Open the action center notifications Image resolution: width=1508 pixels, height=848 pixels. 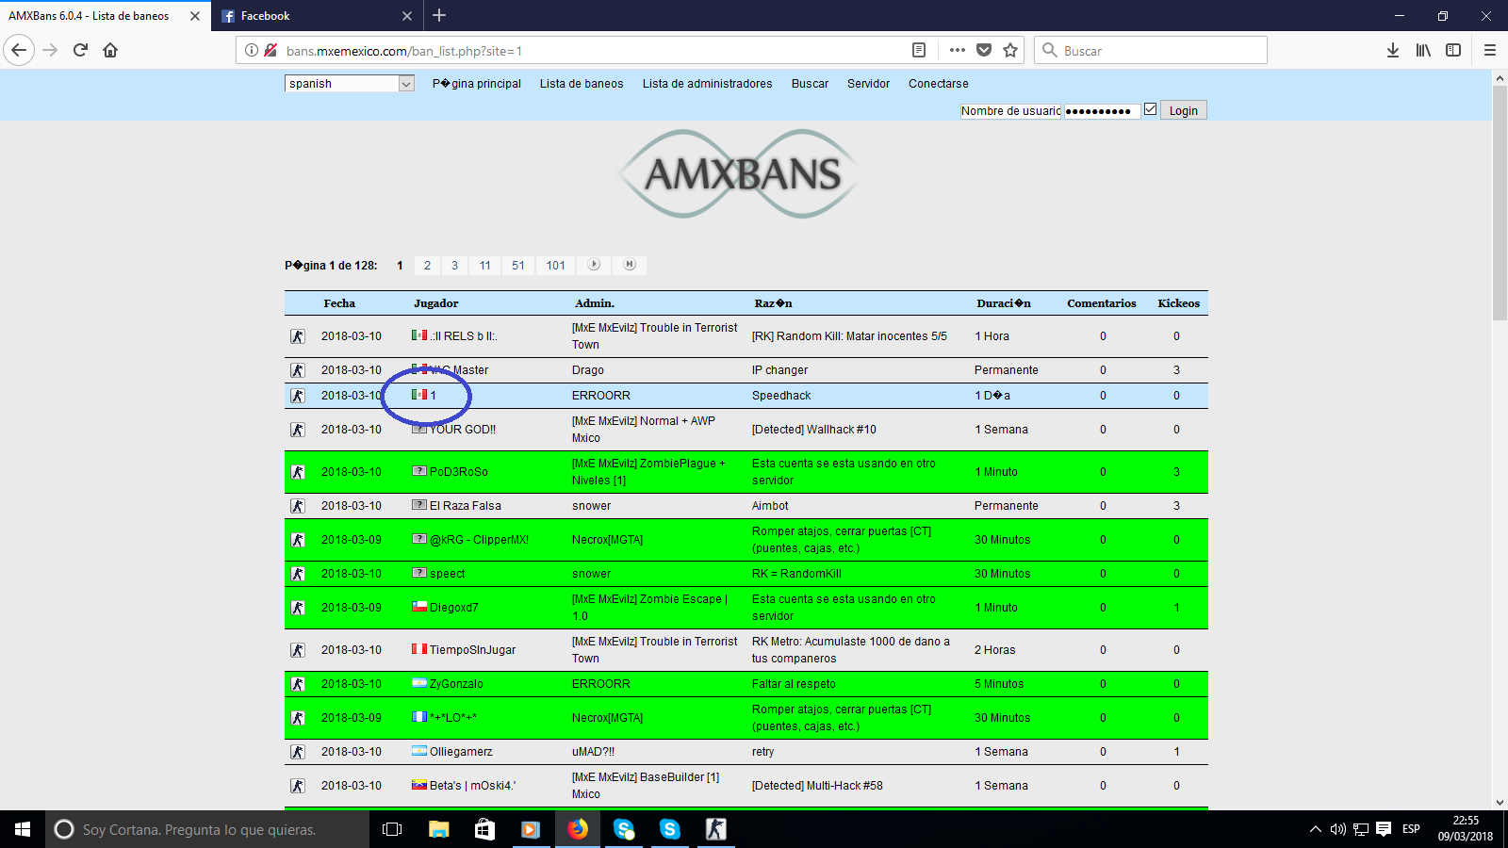point(1384,829)
